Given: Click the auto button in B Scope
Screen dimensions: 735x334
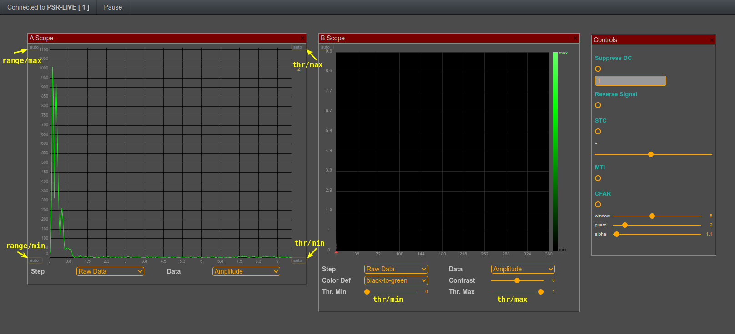Looking at the screenshot, I should 326,47.
